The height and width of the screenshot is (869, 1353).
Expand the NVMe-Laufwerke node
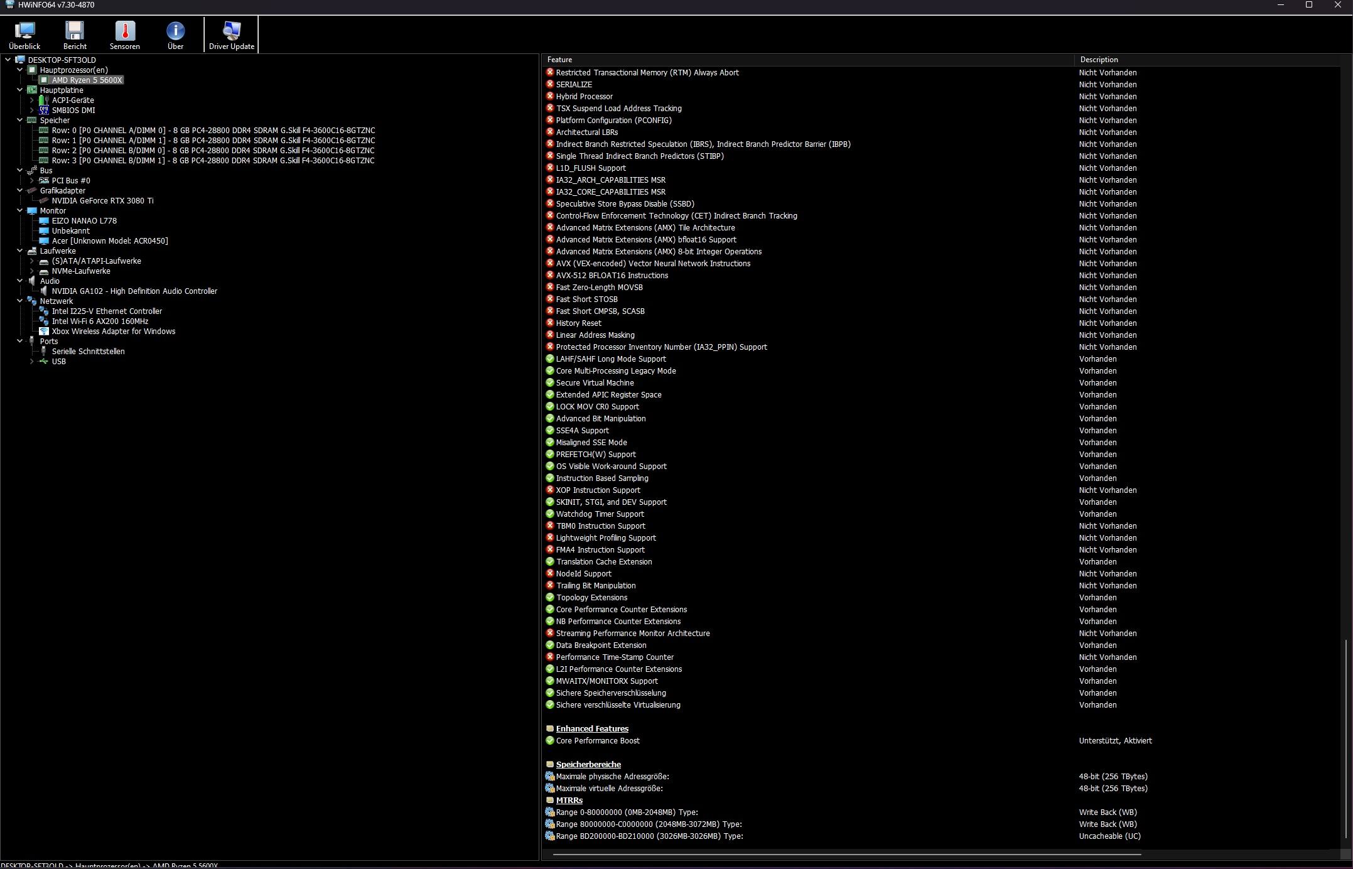tap(31, 271)
